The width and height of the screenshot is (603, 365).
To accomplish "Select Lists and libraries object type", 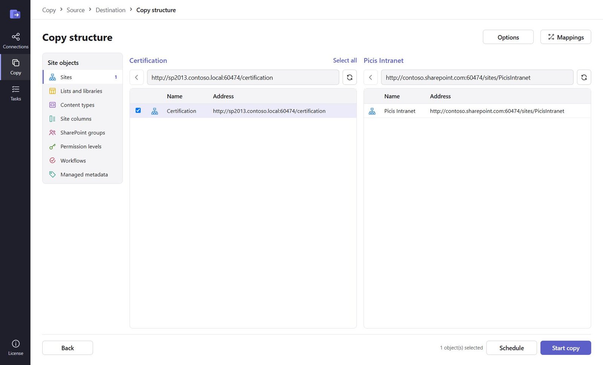I will (83, 91).
